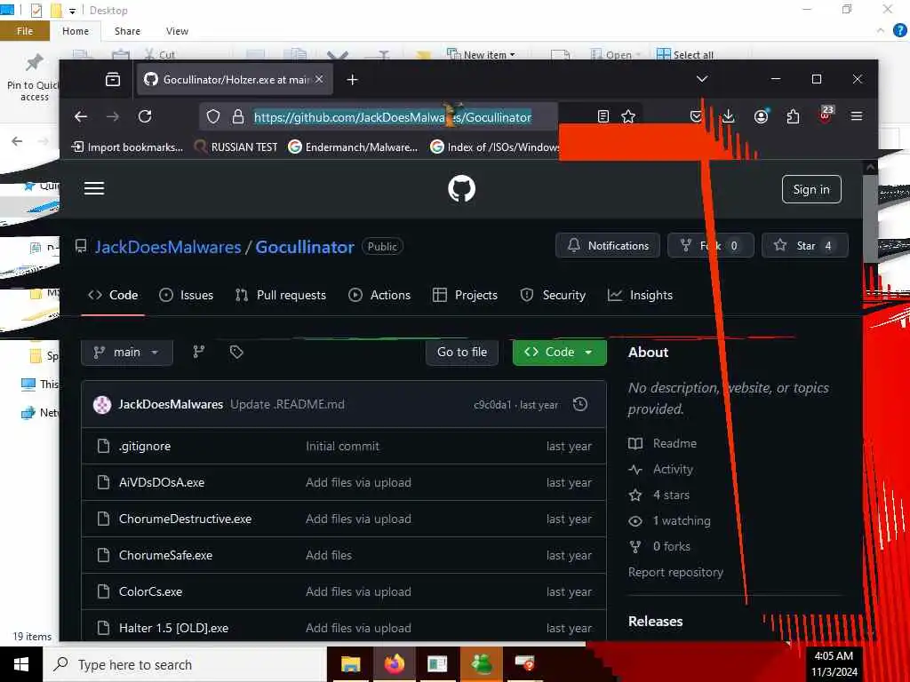910x682 pixels.
Task: Open the Endermanch/Malware bookmark
Action: tap(354, 147)
